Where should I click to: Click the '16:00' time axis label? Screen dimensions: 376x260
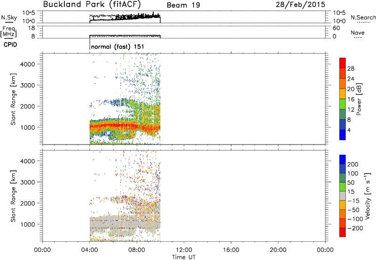[x=231, y=250]
